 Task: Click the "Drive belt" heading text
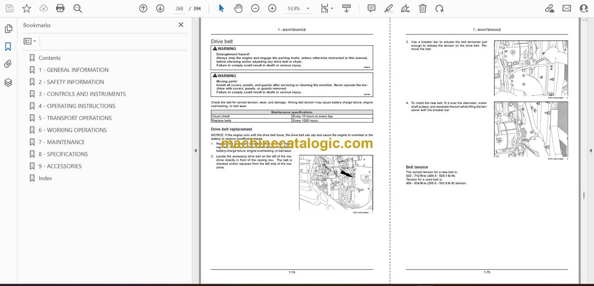tap(222, 41)
